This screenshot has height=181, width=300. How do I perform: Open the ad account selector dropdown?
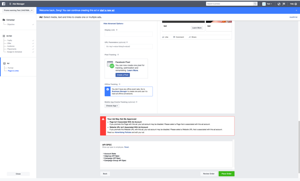click(18, 10)
